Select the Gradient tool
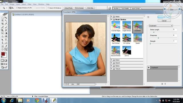 click(x=6, y=33)
